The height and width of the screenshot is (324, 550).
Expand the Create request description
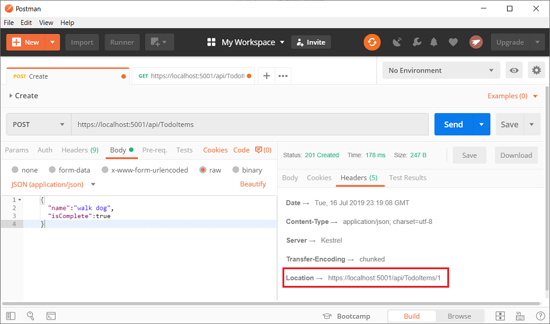pyautogui.click(x=11, y=95)
